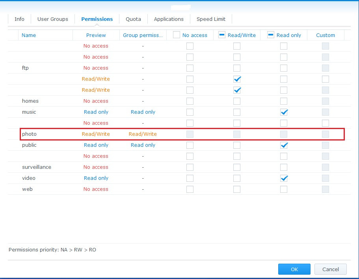Switch to the Info tab

(x=19, y=19)
